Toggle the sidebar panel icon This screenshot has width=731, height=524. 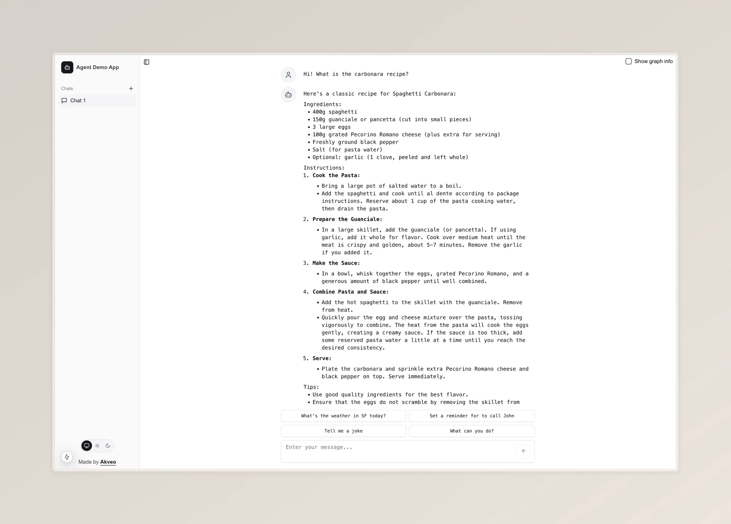click(x=146, y=62)
